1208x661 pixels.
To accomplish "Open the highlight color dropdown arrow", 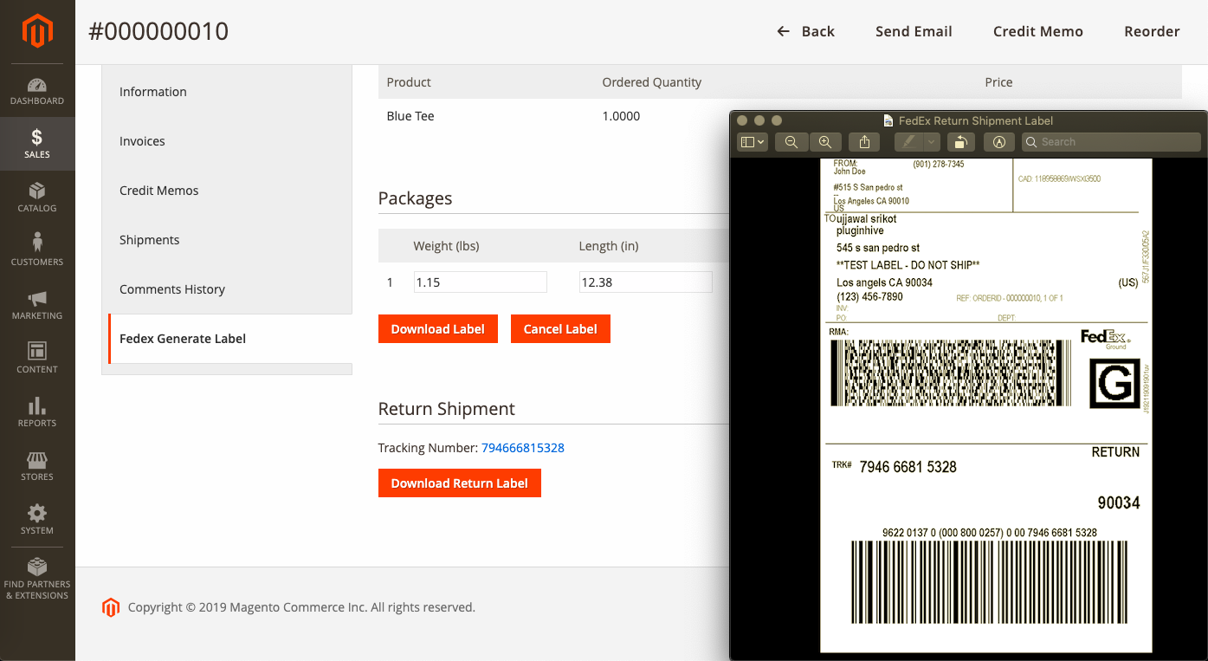I will (x=932, y=142).
